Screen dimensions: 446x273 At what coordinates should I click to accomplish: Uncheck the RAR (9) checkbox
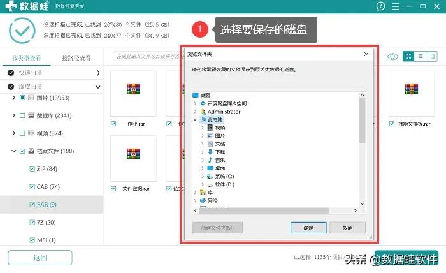(x=32, y=205)
